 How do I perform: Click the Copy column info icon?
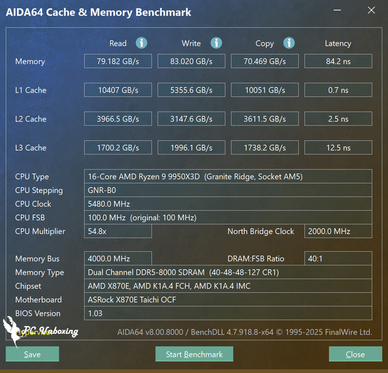(x=289, y=43)
